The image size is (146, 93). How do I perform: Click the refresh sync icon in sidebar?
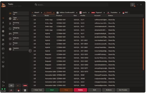tap(3, 82)
